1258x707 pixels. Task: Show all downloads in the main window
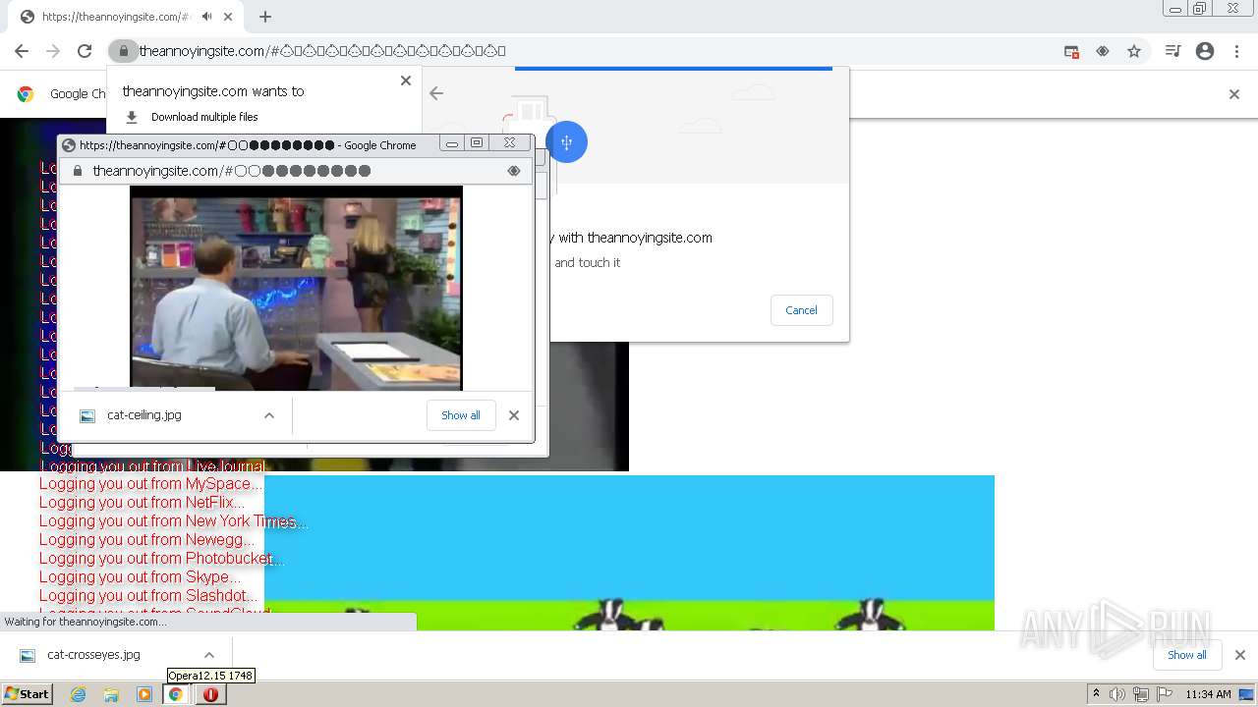click(1187, 655)
